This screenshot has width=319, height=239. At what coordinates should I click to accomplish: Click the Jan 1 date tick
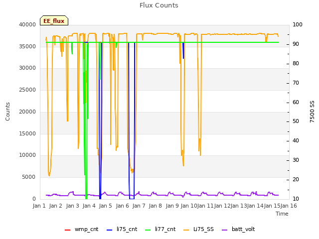(39, 206)
